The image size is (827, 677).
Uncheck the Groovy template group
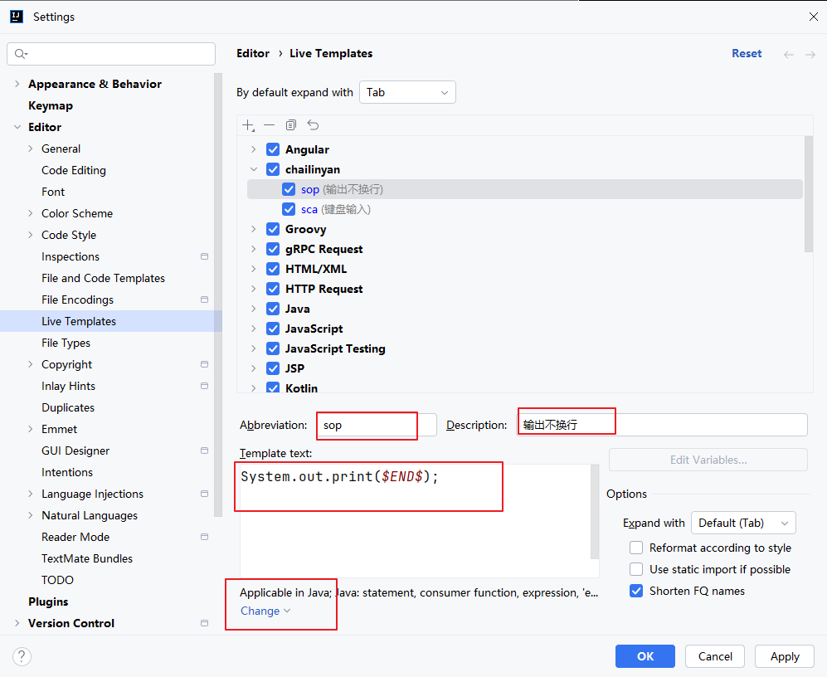click(273, 229)
